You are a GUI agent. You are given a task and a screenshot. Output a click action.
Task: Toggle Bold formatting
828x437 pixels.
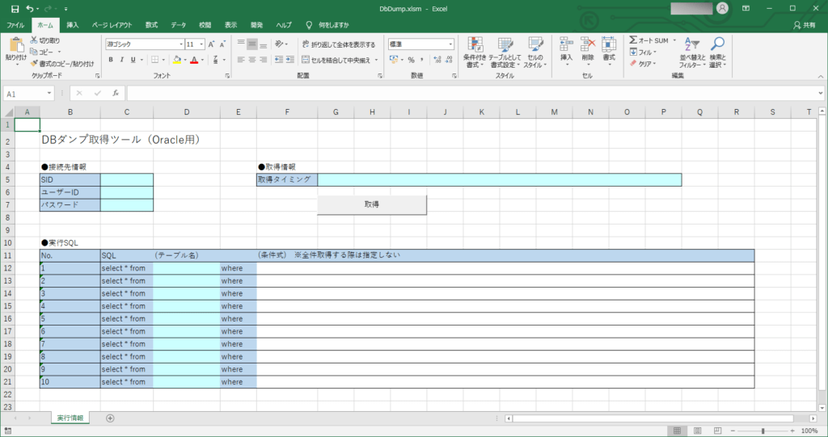click(111, 60)
